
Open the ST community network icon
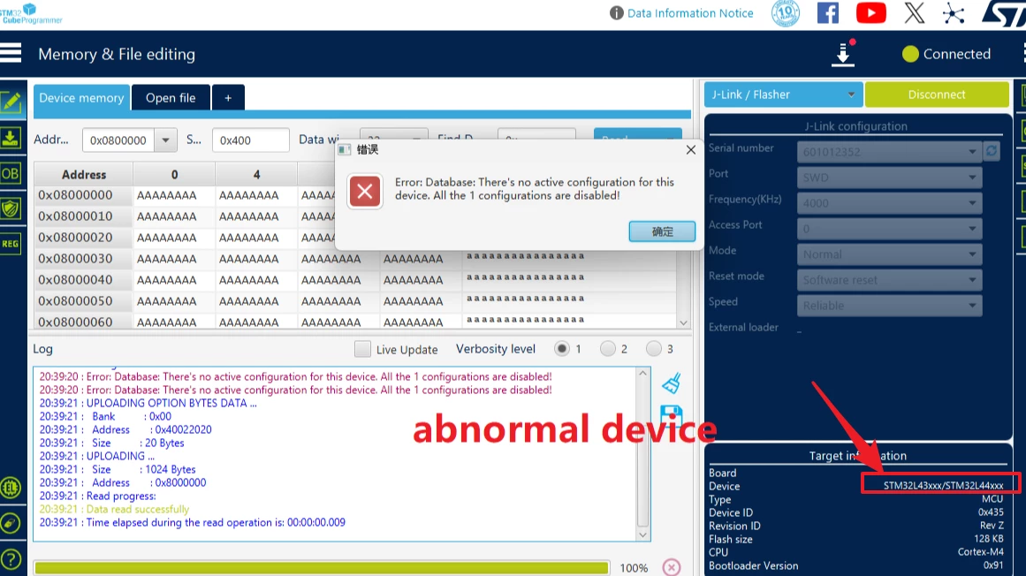pos(954,14)
